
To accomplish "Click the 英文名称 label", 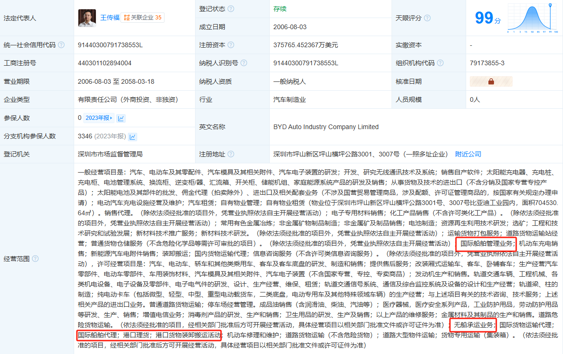I will pyautogui.click(x=212, y=127).
